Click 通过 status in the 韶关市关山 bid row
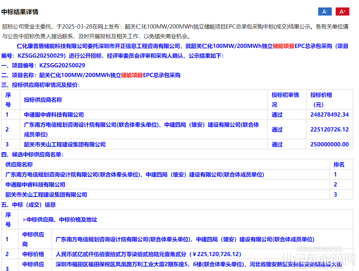 (x=277, y=144)
